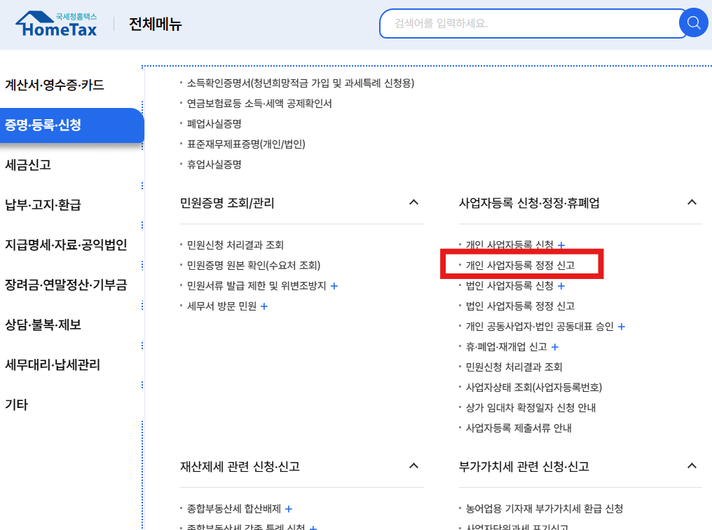Collapse the 부가가치세 관련 신청·신고 section
The image size is (712, 530).
pos(692,466)
